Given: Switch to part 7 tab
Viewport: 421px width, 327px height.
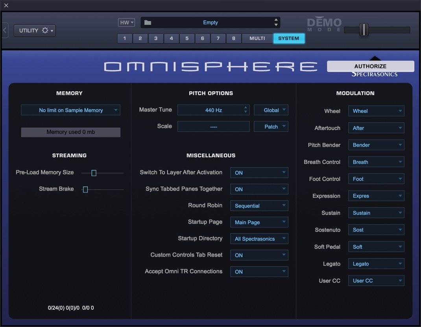Looking at the screenshot, I should (218, 39).
